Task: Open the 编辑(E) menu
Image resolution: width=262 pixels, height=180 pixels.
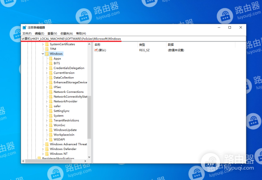Action: click(x=39, y=34)
